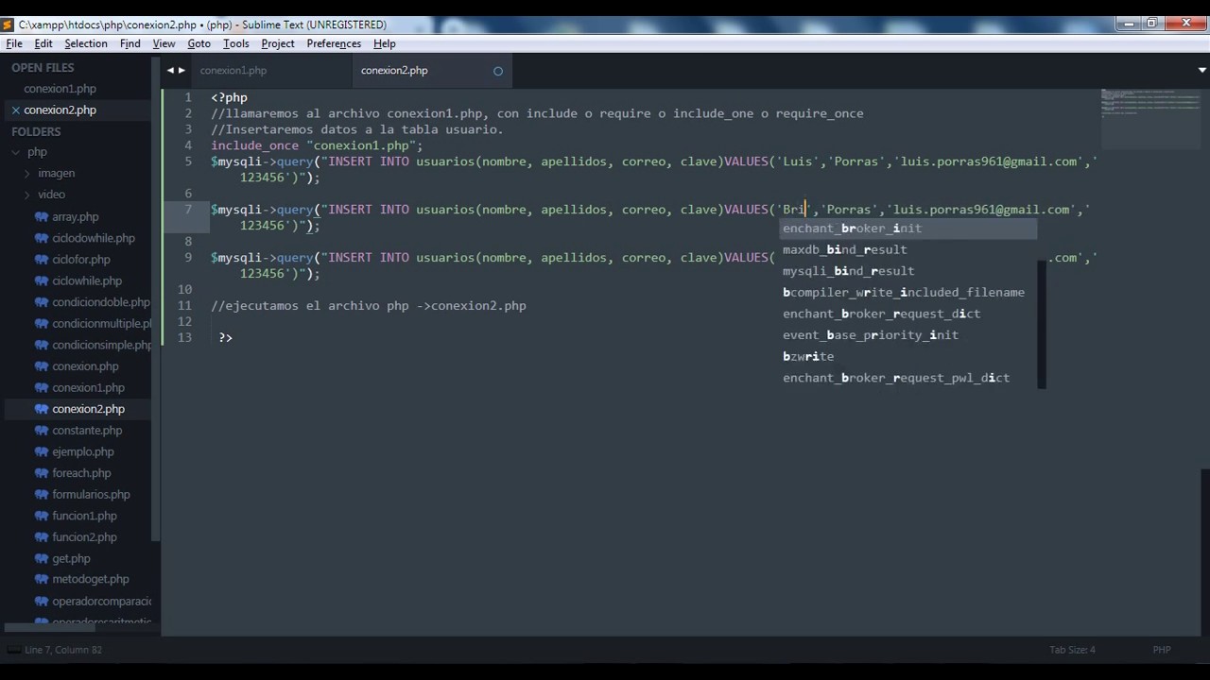Change syntax via PHP status bar label
This screenshot has height=680, width=1210.
tap(1162, 650)
